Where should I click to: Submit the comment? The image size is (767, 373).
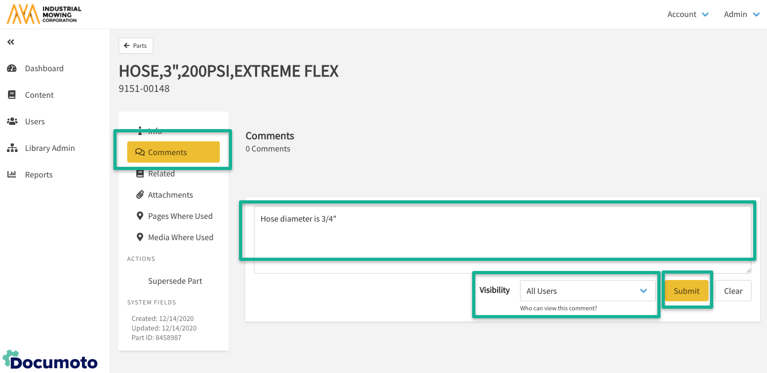click(x=686, y=291)
